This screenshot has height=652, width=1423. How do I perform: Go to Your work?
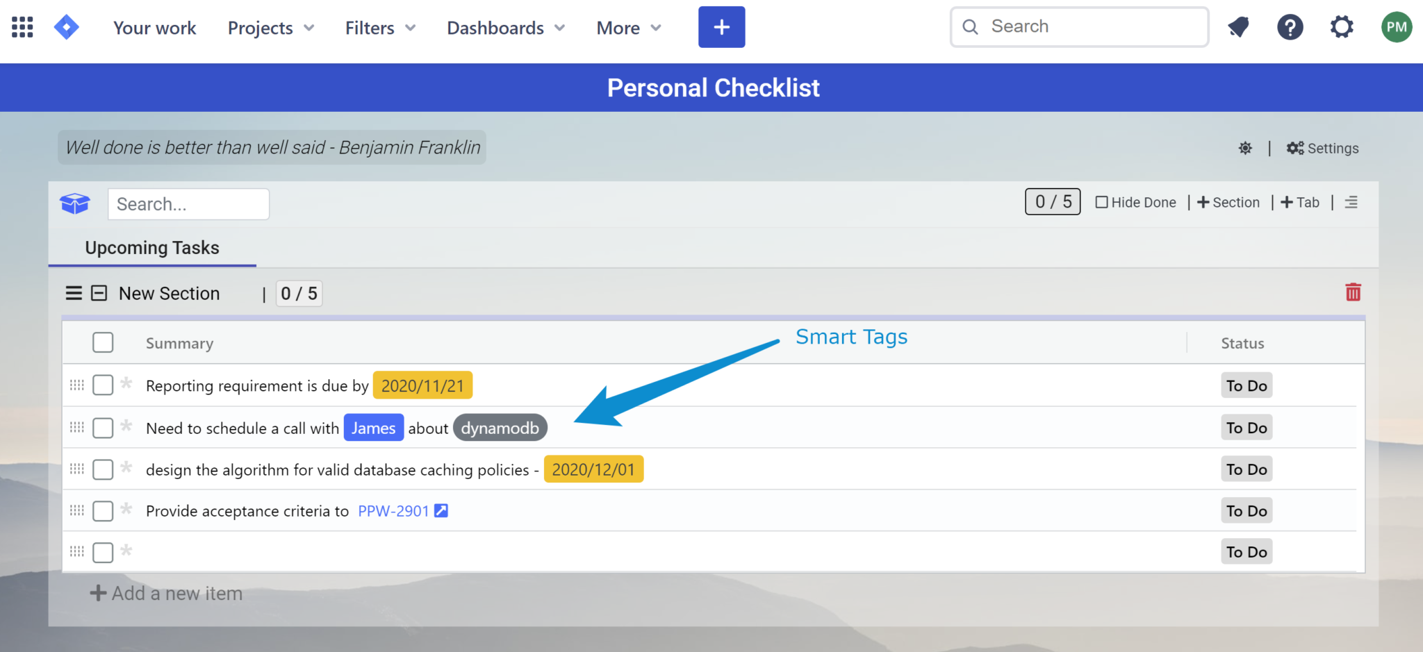[154, 28]
